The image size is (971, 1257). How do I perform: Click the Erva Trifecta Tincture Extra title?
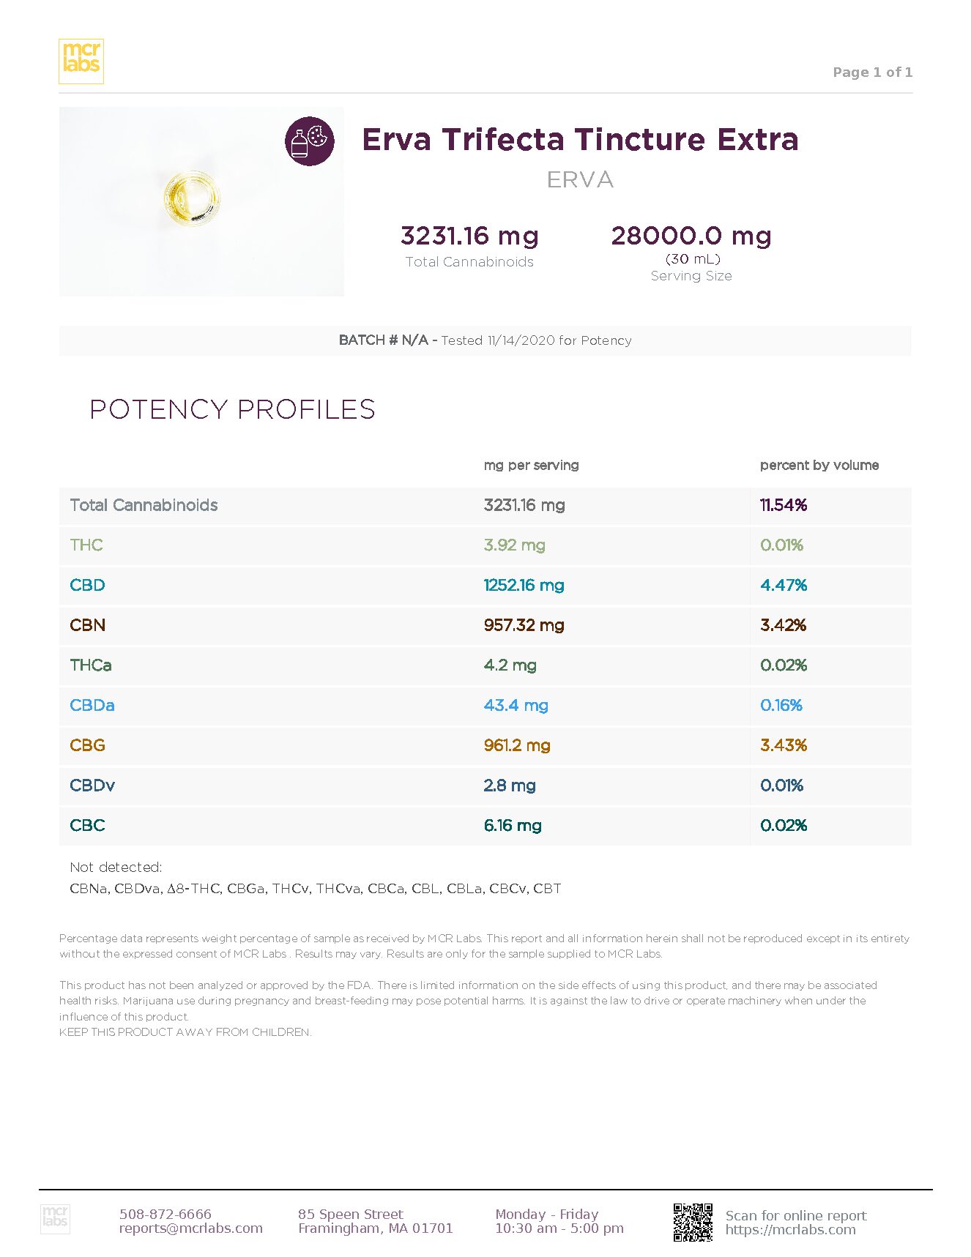(x=580, y=139)
